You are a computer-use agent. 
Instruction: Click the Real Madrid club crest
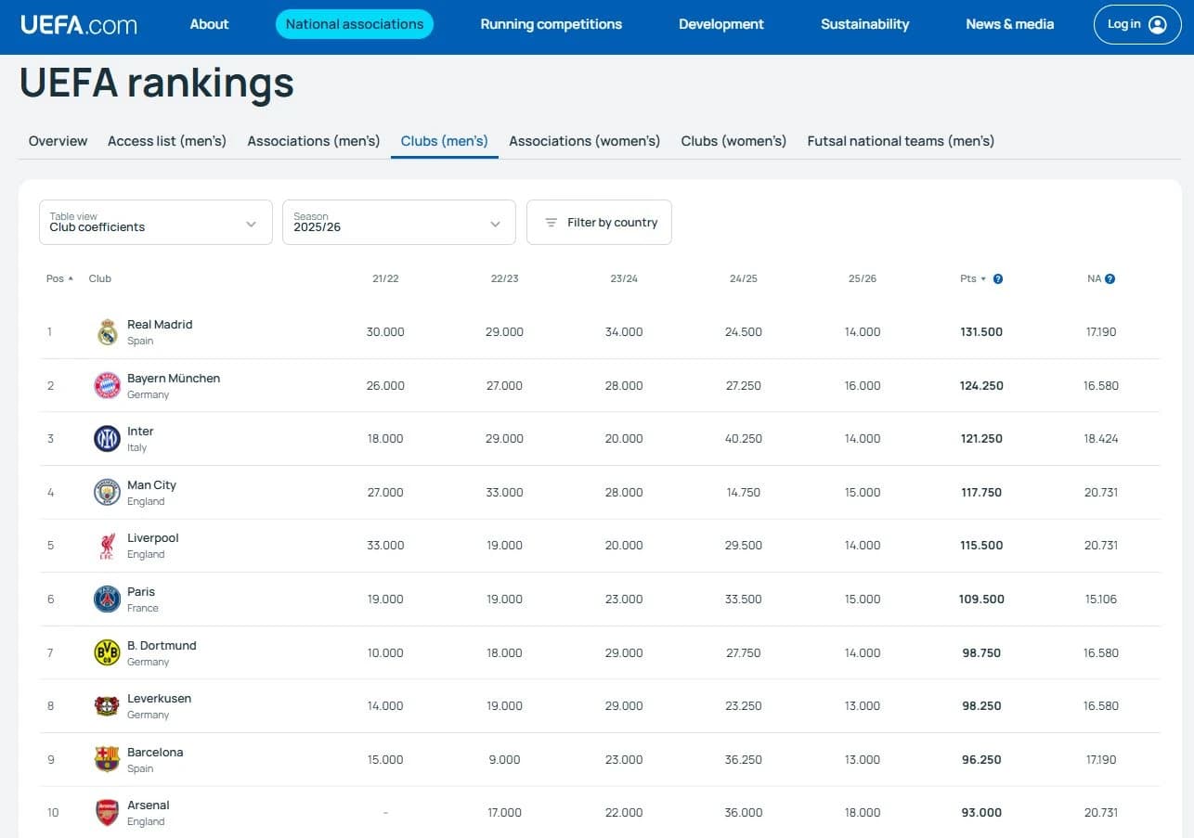tap(108, 332)
